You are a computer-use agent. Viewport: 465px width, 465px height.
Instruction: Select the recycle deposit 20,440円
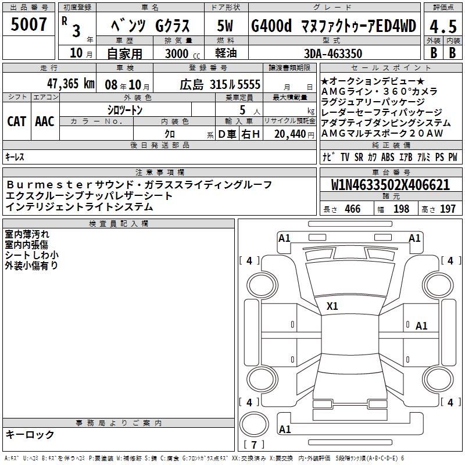(294, 134)
